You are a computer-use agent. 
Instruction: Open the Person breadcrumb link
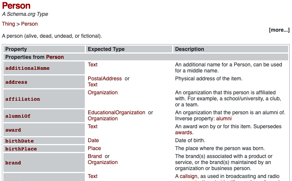click(x=29, y=24)
